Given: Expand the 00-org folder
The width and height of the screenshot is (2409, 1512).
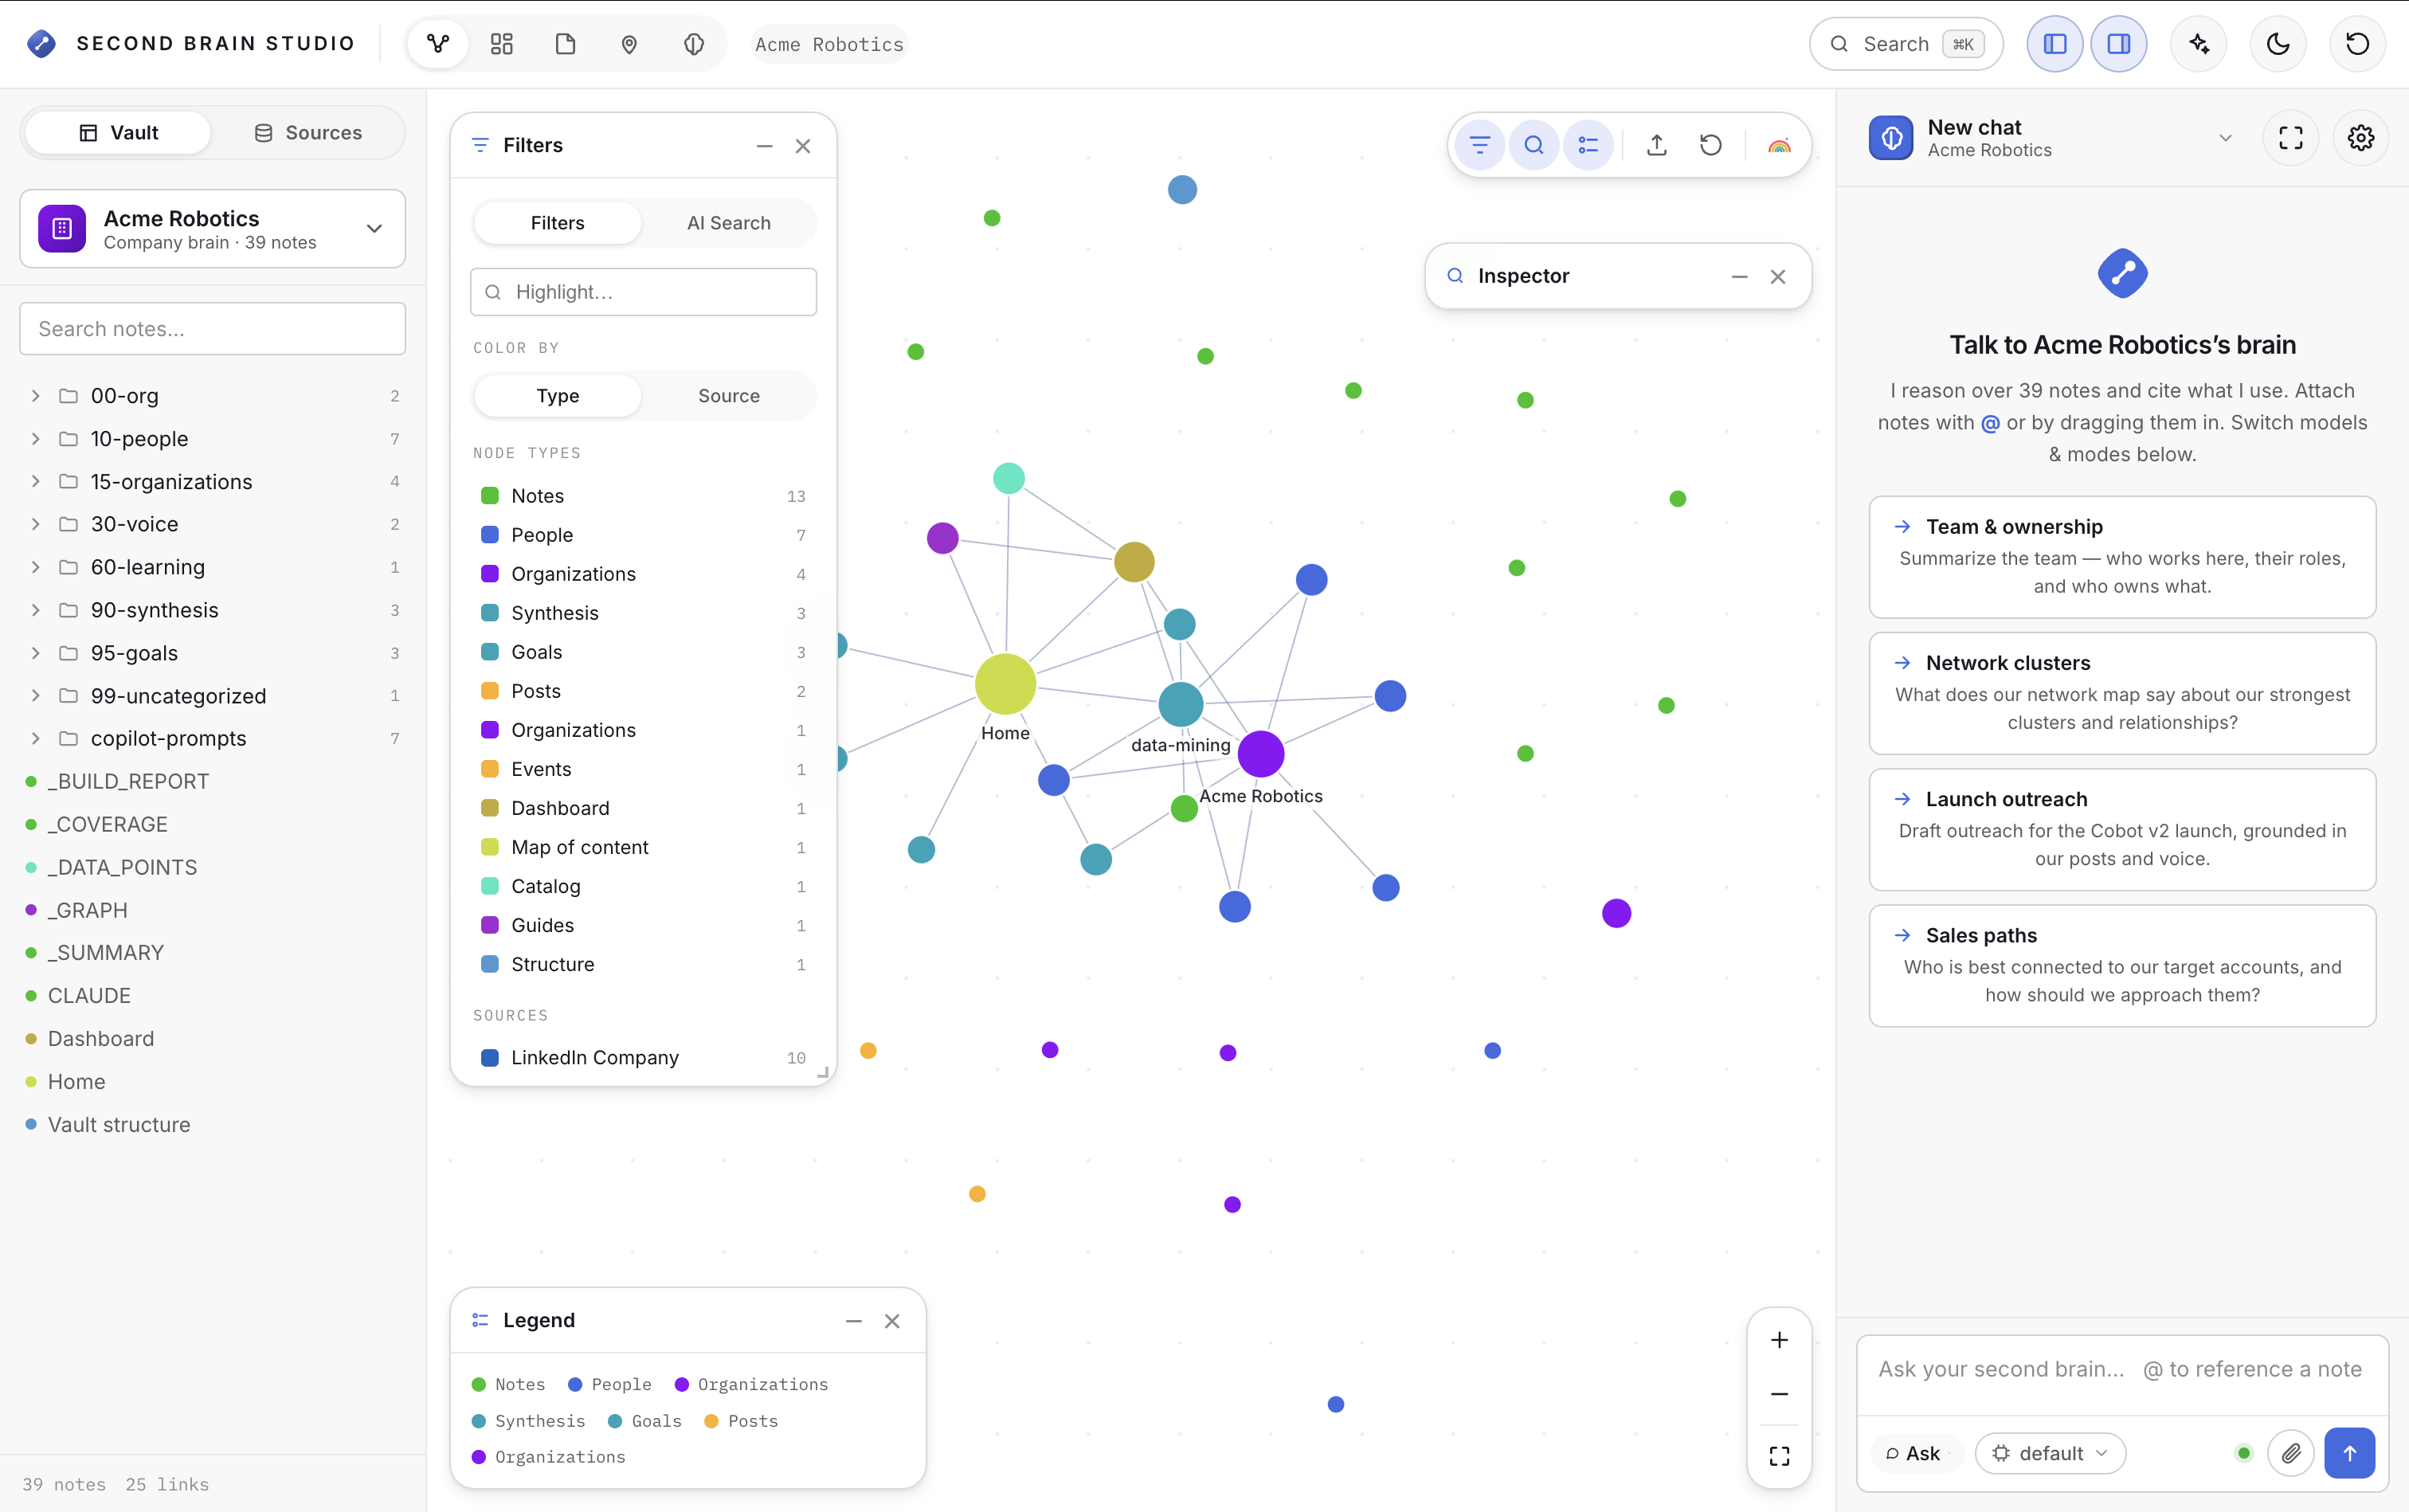Looking at the screenshot, I should [213, 396].
